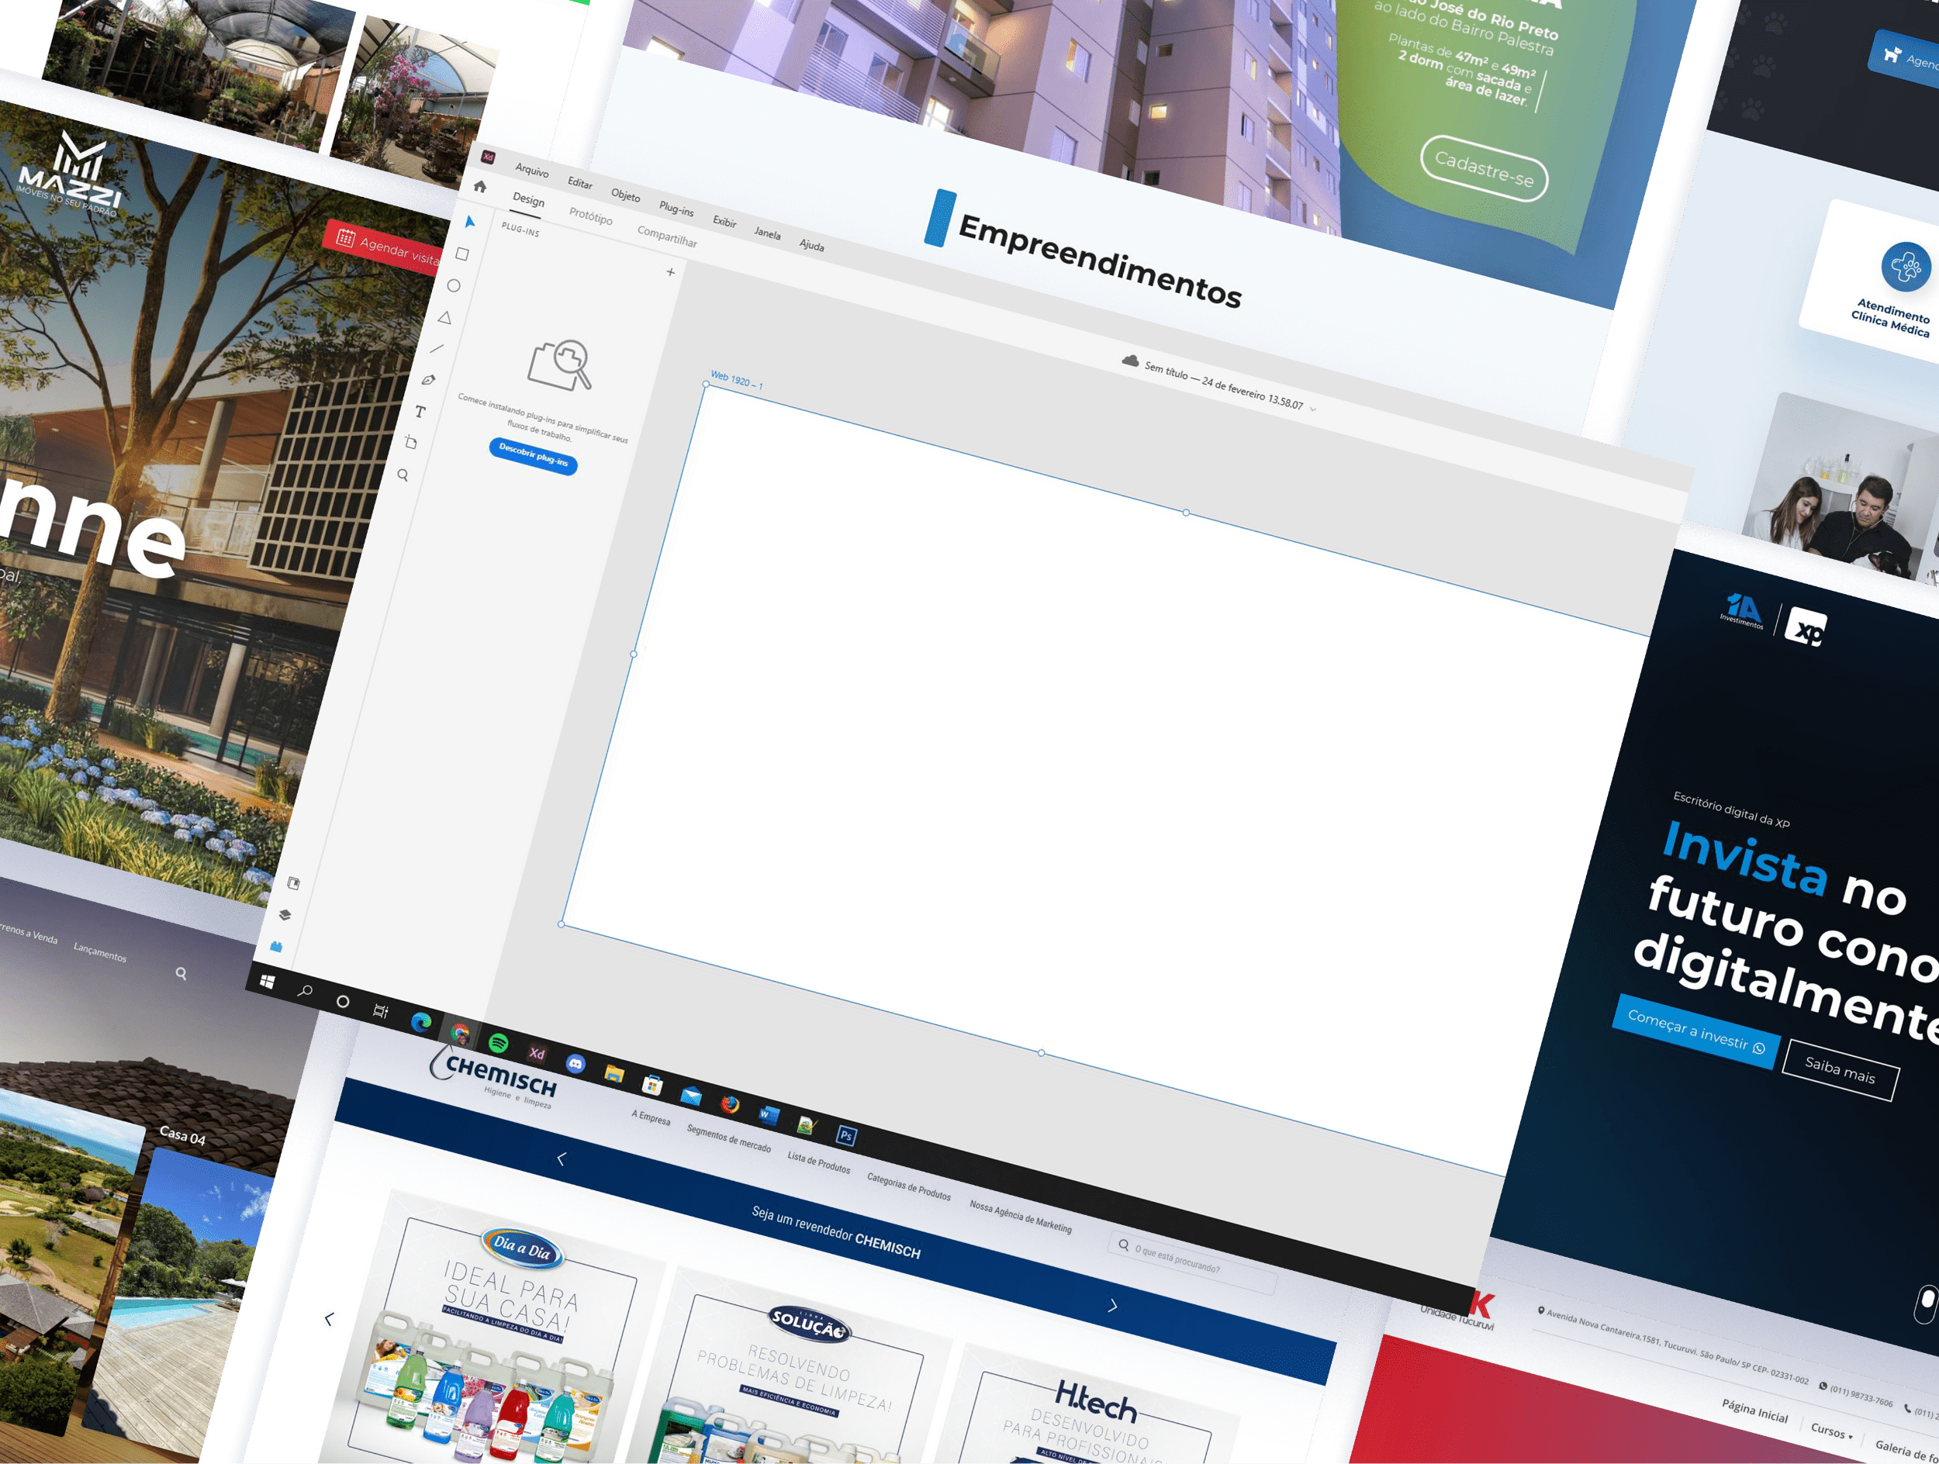Select the Select (arrow) tool in XD

[470, 222]
